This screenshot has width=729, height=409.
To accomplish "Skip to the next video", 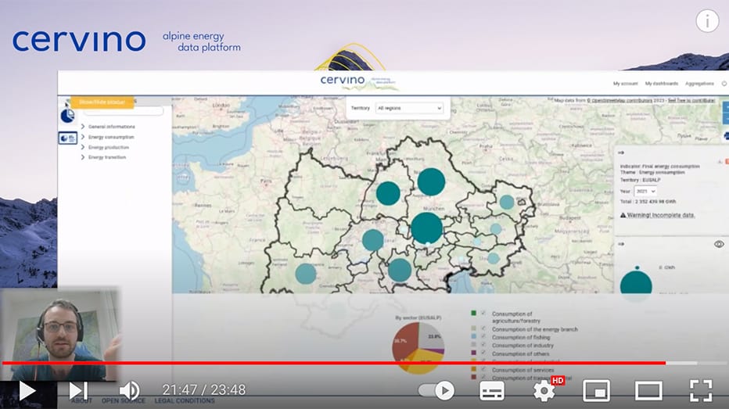I will tap(78, 390).
